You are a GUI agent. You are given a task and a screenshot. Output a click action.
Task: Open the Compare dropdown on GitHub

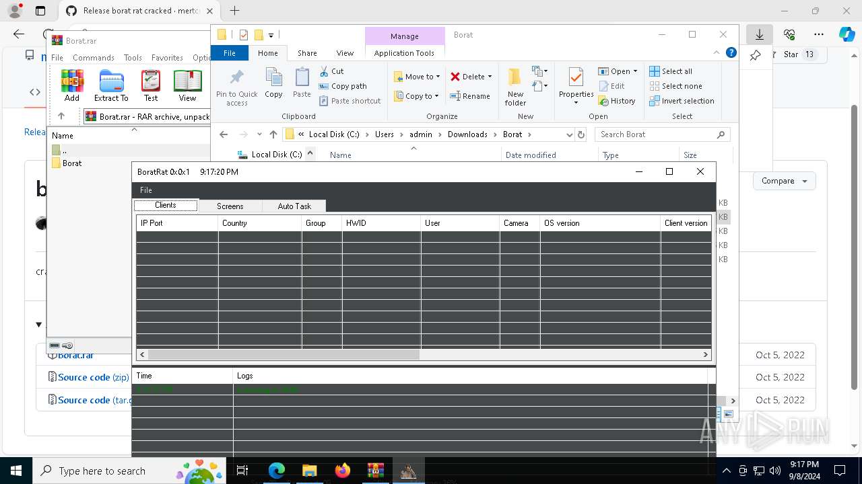[x=784, y=181]
